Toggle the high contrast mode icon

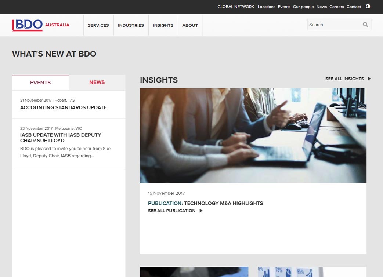pyautogui.click(x=368, y=6)
